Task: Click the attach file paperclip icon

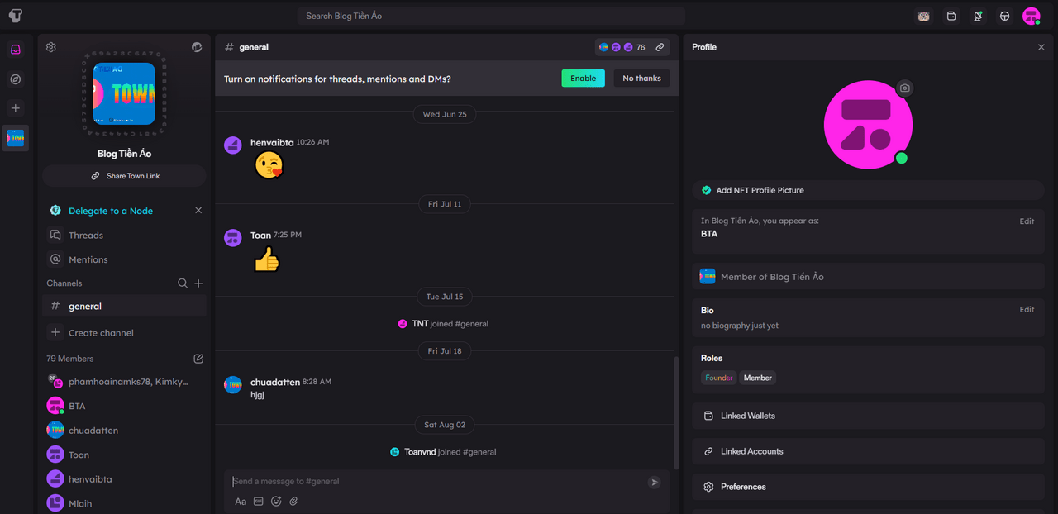Action: (x=293, y=501)
